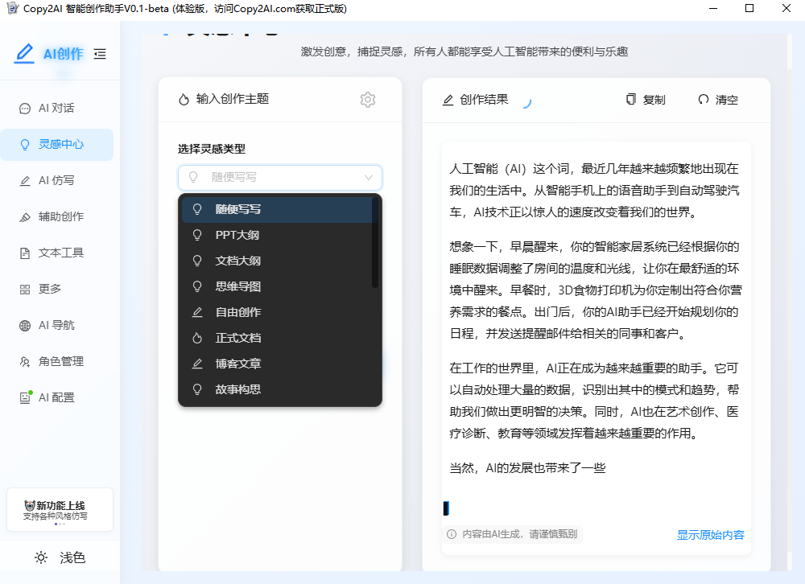805x584 pixels.
Task: Open AI 仿写 in the sidebar
Action: click(56, 180)
